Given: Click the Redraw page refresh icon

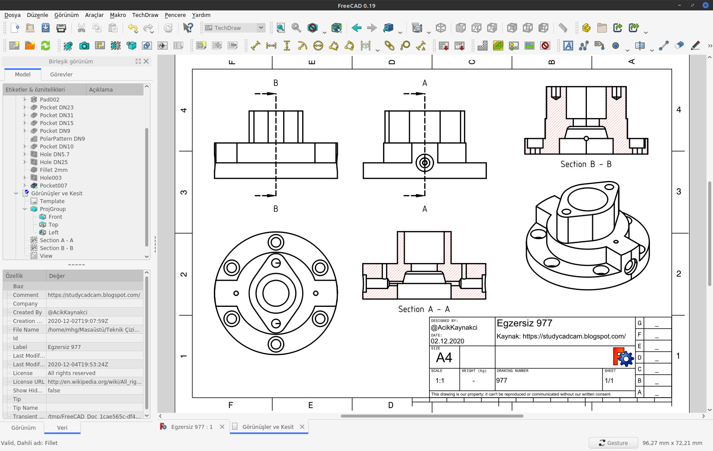Looking at the screenshot, I should coord(46,46).
